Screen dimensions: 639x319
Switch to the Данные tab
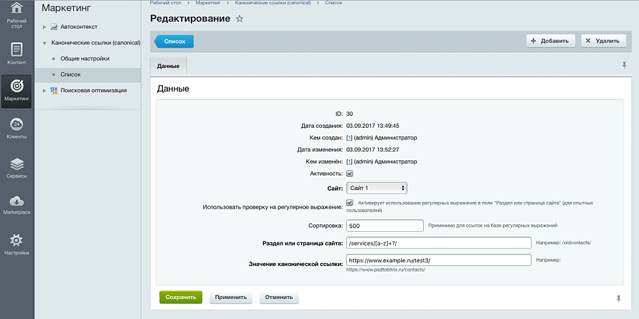tap(168, 66)
